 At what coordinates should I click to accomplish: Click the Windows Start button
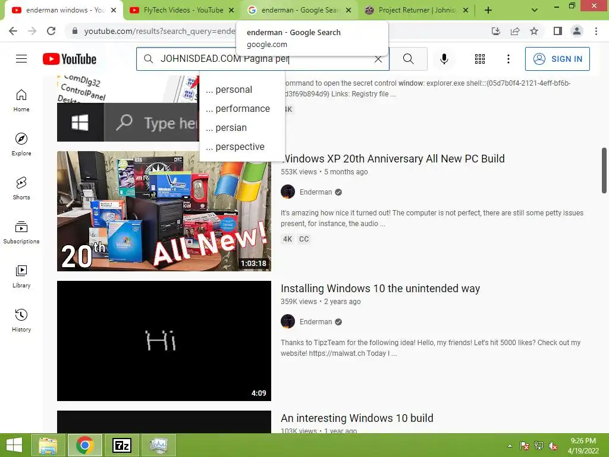[x=14, y=445]
